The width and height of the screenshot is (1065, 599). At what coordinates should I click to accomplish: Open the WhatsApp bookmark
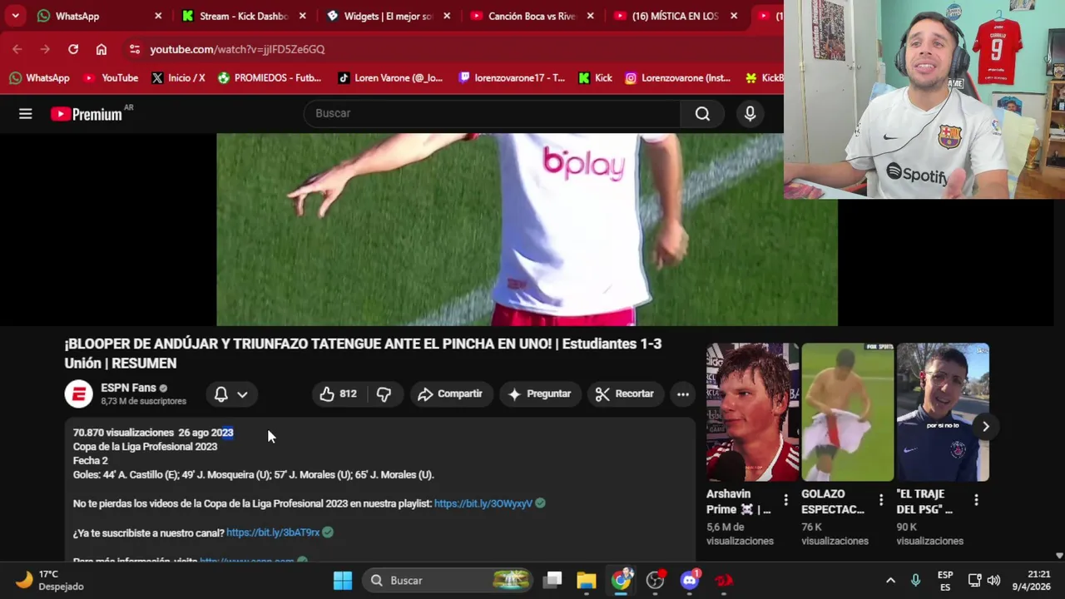39,78
